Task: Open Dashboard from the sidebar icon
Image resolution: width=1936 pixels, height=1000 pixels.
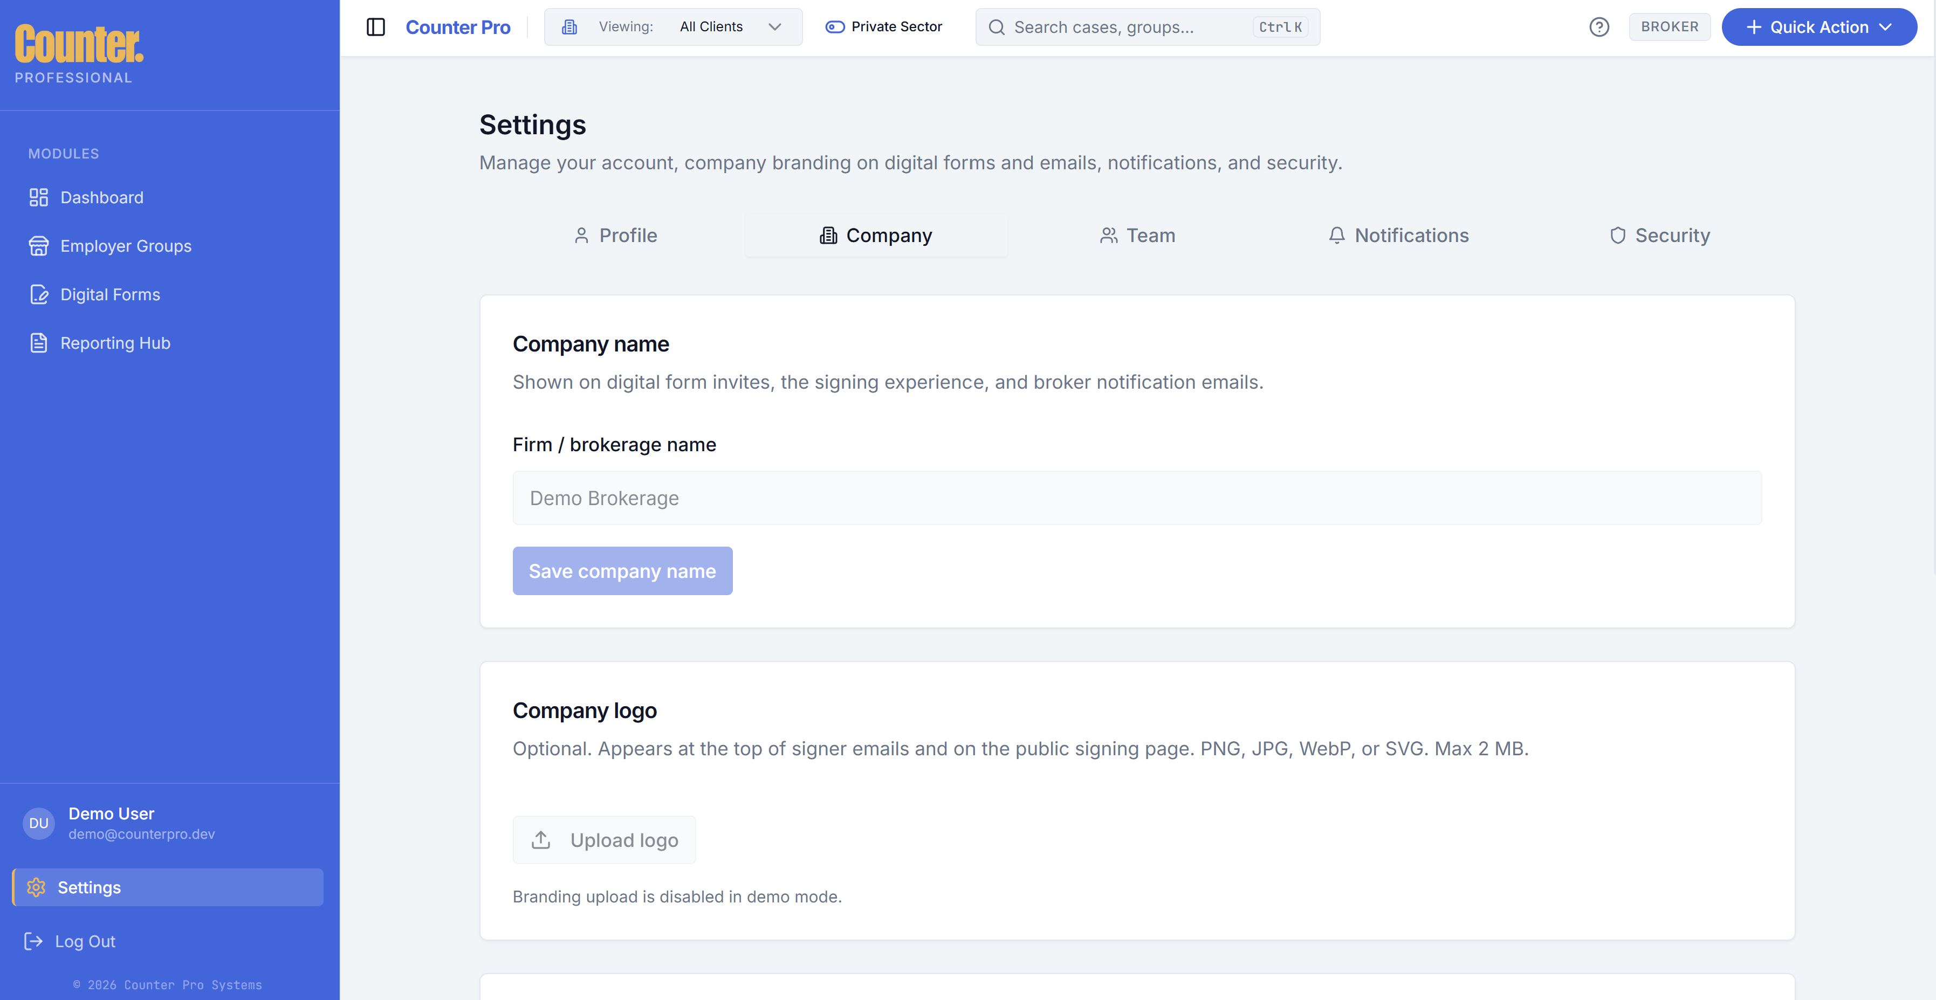Action: 38,198
